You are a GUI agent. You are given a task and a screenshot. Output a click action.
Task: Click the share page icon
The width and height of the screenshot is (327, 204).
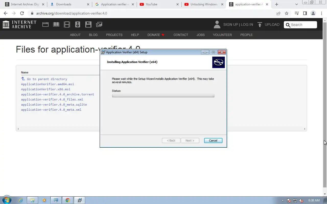(x=278, y=13)
